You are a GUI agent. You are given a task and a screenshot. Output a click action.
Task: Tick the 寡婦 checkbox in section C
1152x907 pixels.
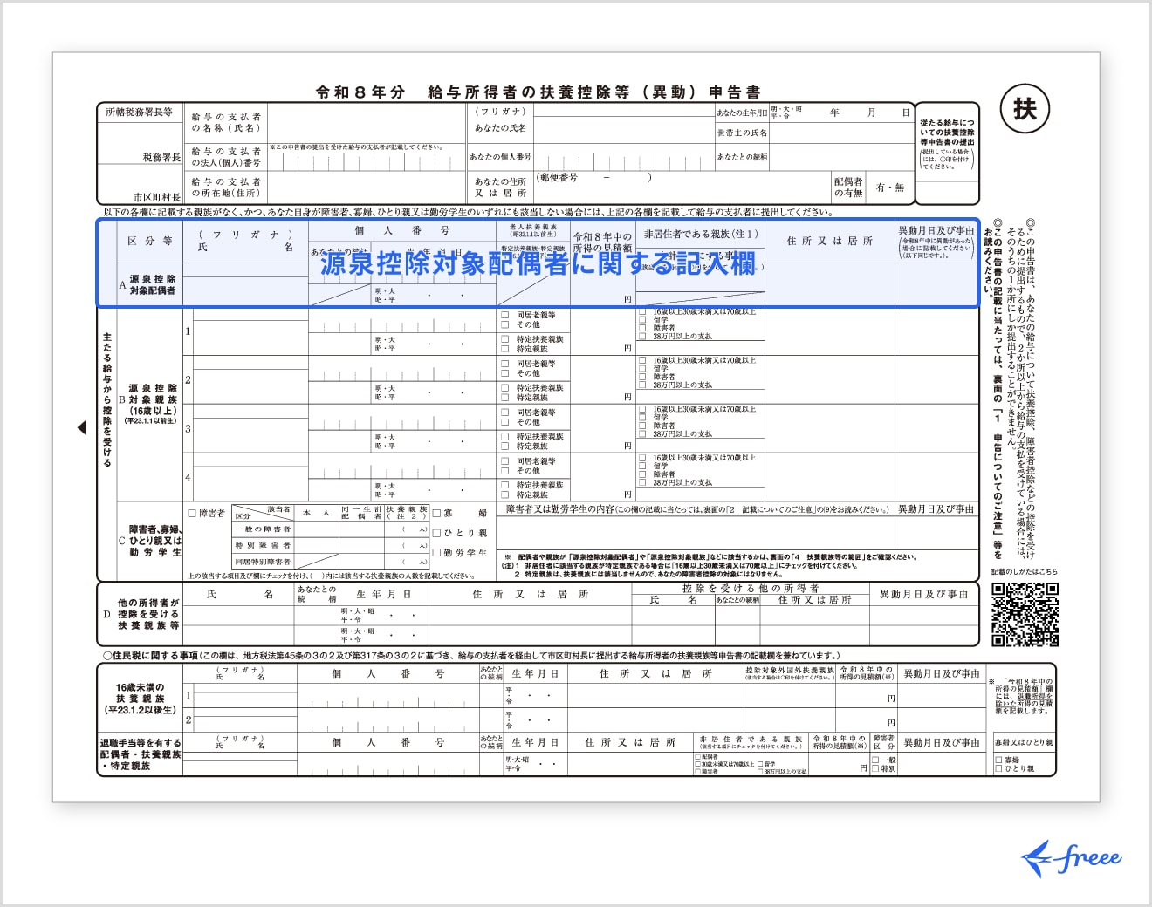coord(437,514)
